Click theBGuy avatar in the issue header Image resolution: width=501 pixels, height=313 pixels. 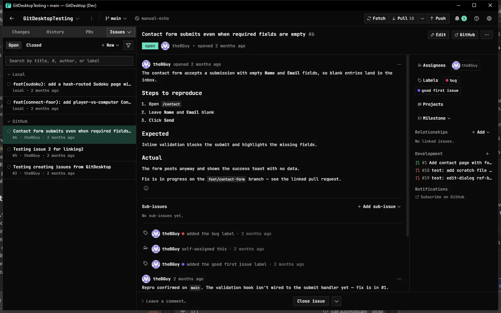[x=165, y=46]
